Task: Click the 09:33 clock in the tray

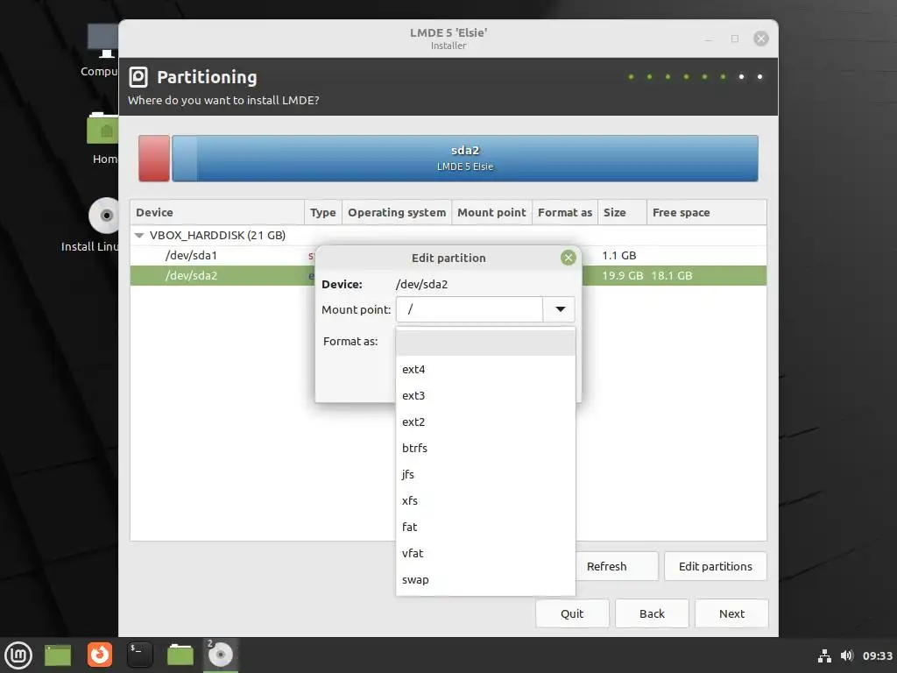Action: 877,655
